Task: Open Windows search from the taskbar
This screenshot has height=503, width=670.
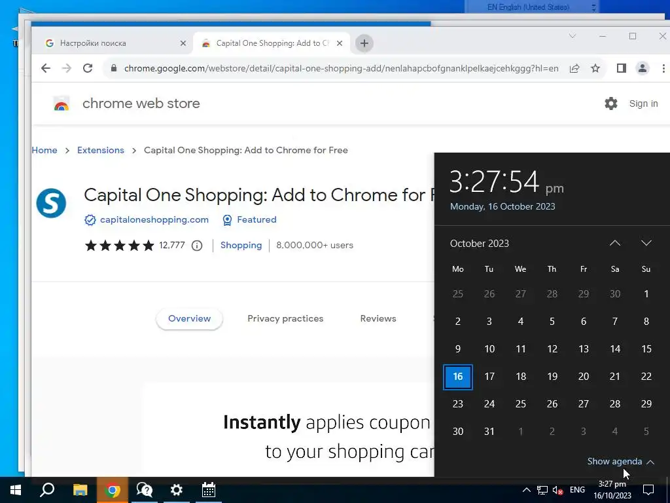Action: tap(47, 490)
